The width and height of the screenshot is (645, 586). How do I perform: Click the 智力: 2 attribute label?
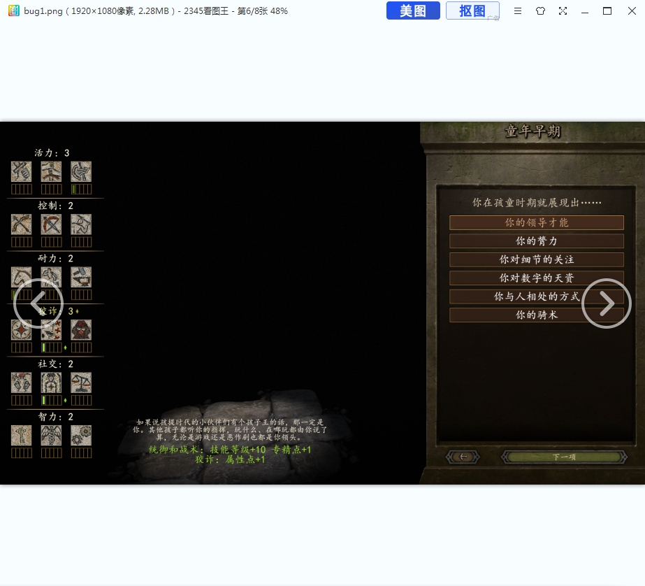point(55,417)
